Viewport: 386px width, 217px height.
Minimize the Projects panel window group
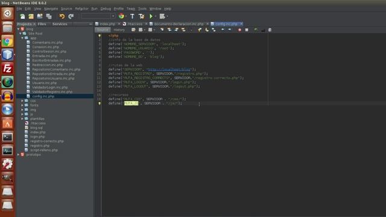[90, 24]
